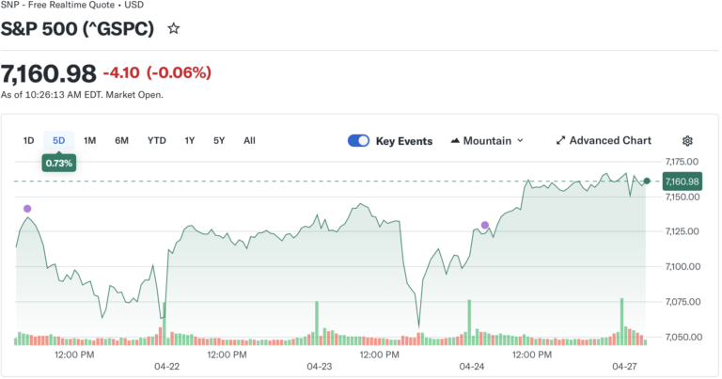The width and height of the screenshot is (722, 379).
Task: Show the YTD range
Action: click(x=156, y=141)
